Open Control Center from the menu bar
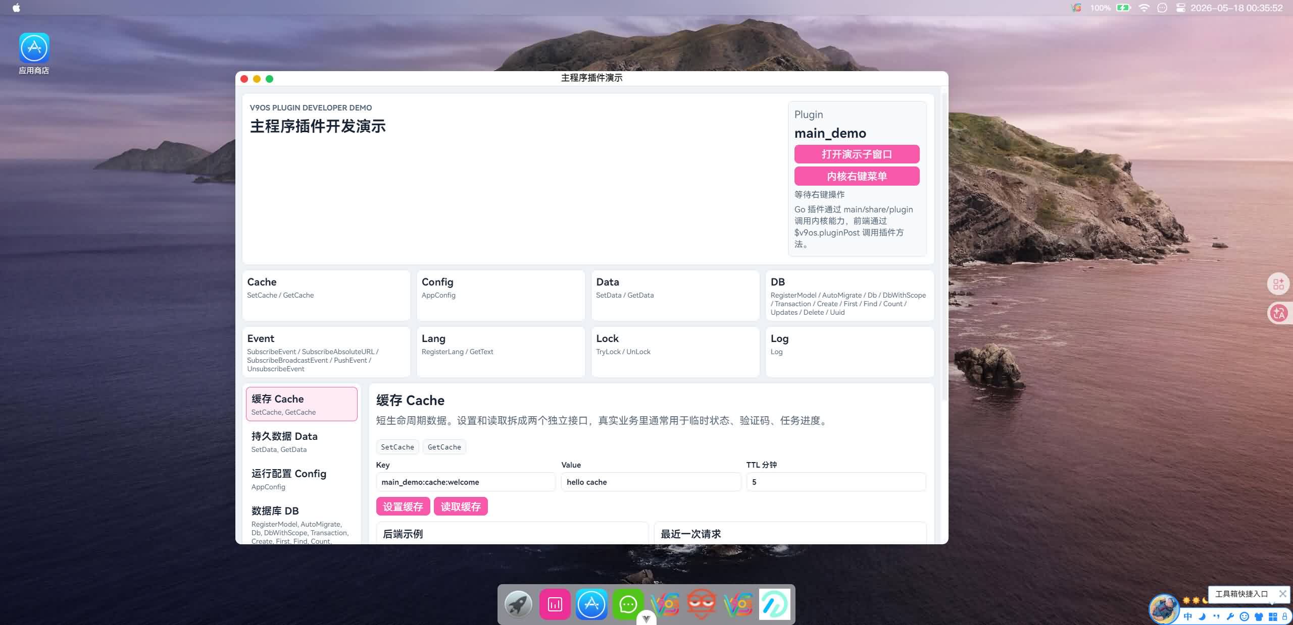This screenshot has height=625, width=1293. point(1180,8)
